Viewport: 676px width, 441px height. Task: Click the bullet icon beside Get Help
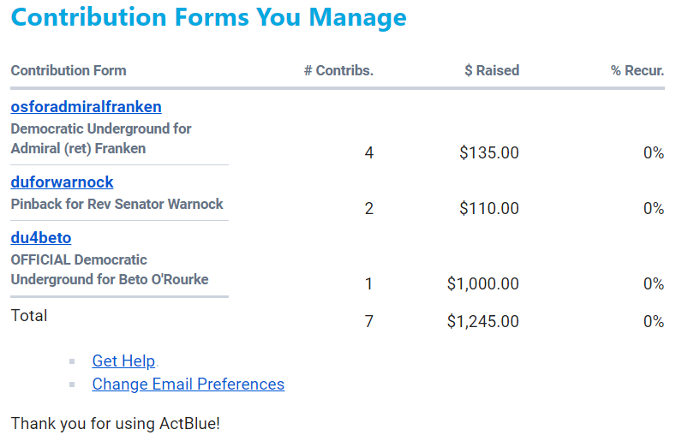[x=73, y=361]
